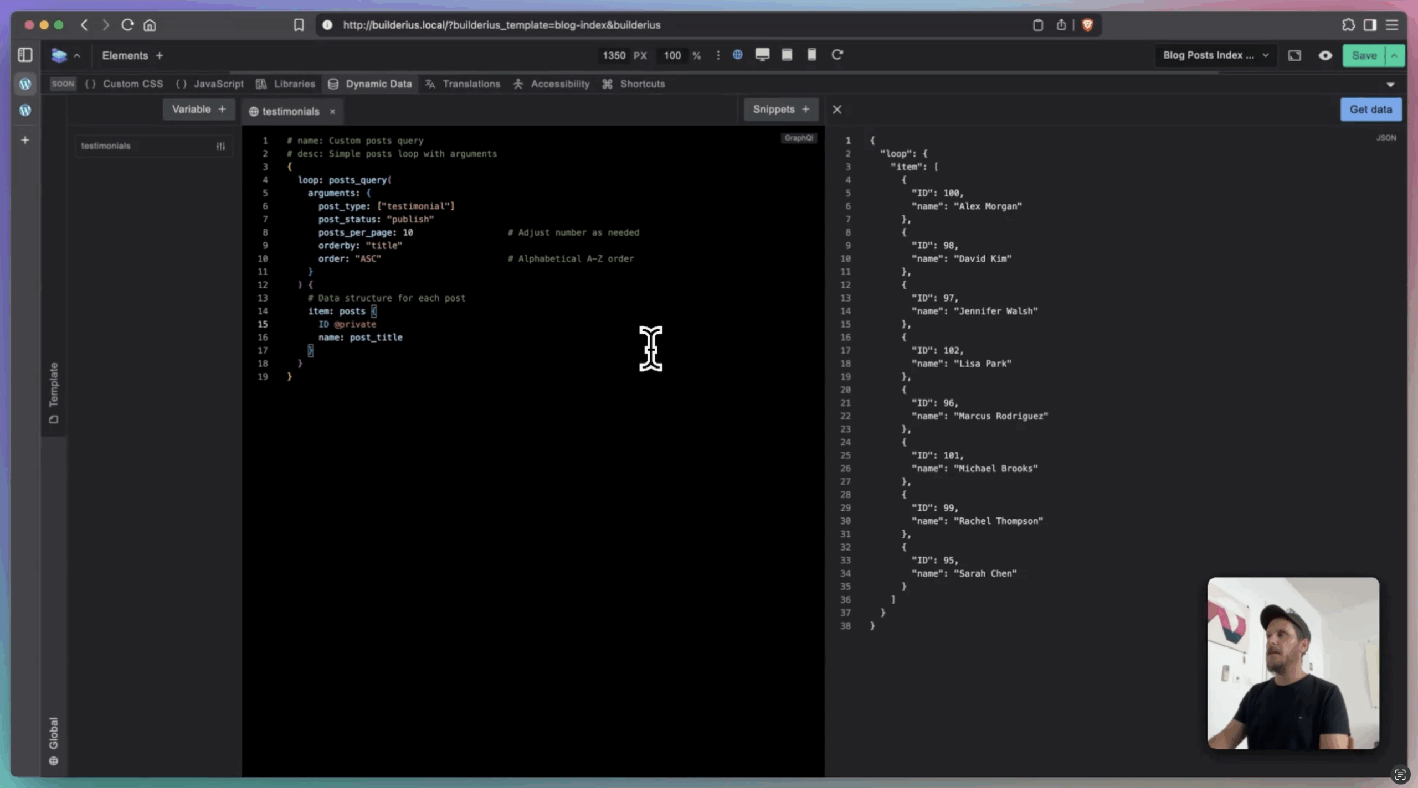Click the desktop viewport icon

click(762, 55)
